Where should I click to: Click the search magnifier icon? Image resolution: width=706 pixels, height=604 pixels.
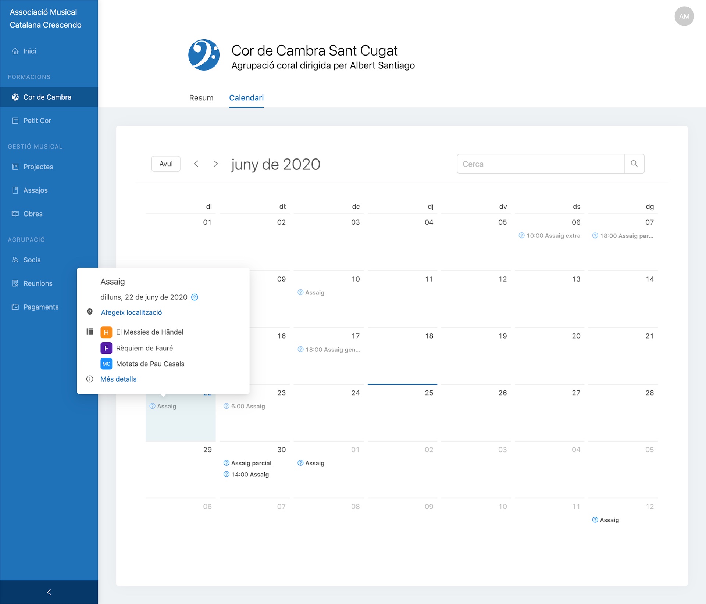pos(634,164)
